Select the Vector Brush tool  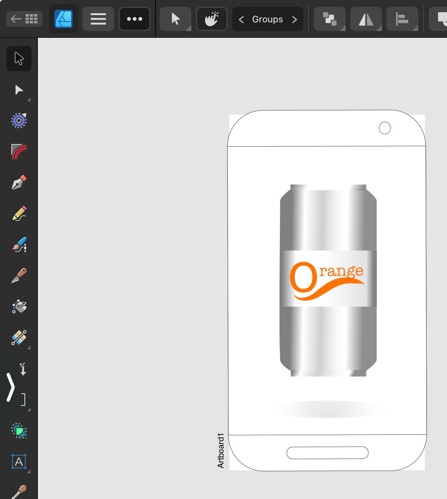point(19,245)
